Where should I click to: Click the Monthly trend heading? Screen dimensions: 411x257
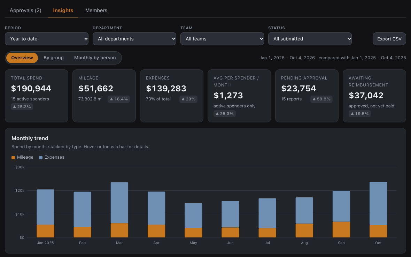30,138
